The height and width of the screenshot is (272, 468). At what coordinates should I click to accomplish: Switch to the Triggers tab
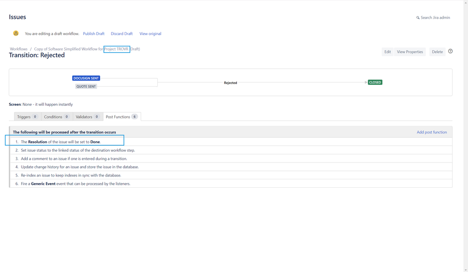point(28,117)
